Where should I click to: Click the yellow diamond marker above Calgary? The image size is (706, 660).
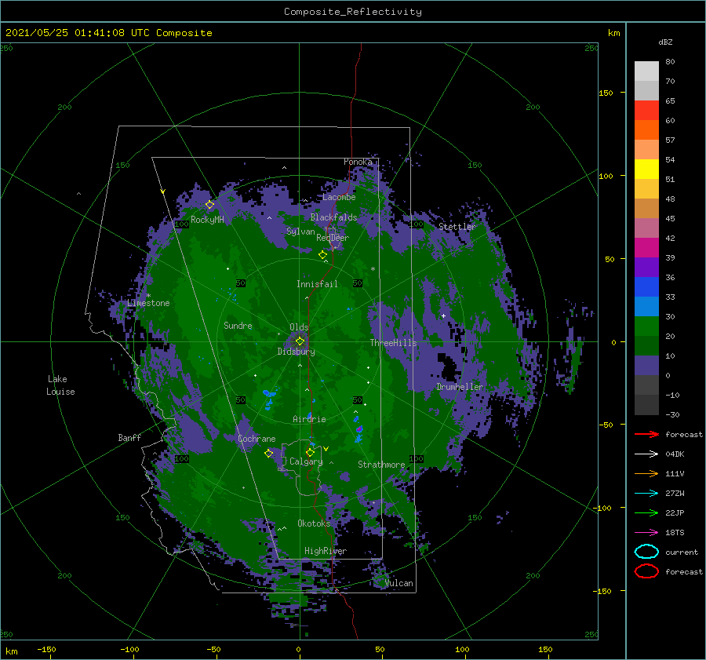310,452
